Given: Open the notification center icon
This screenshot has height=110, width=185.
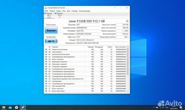Looking at the screenshot, I should (x=181, y=107).
